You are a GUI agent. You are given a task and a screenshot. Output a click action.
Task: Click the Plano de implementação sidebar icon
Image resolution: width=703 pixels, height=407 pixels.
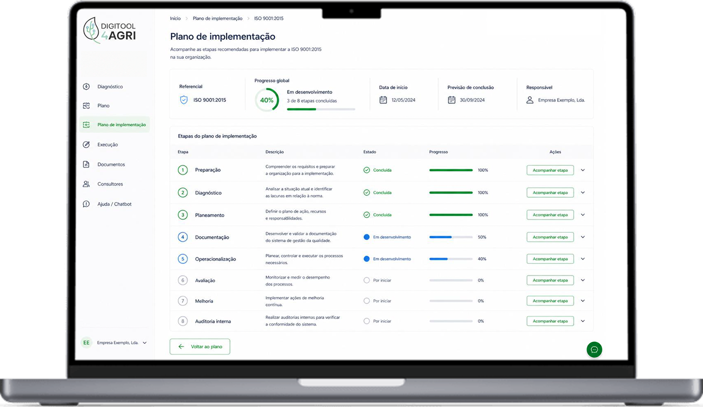pos(86,124)
